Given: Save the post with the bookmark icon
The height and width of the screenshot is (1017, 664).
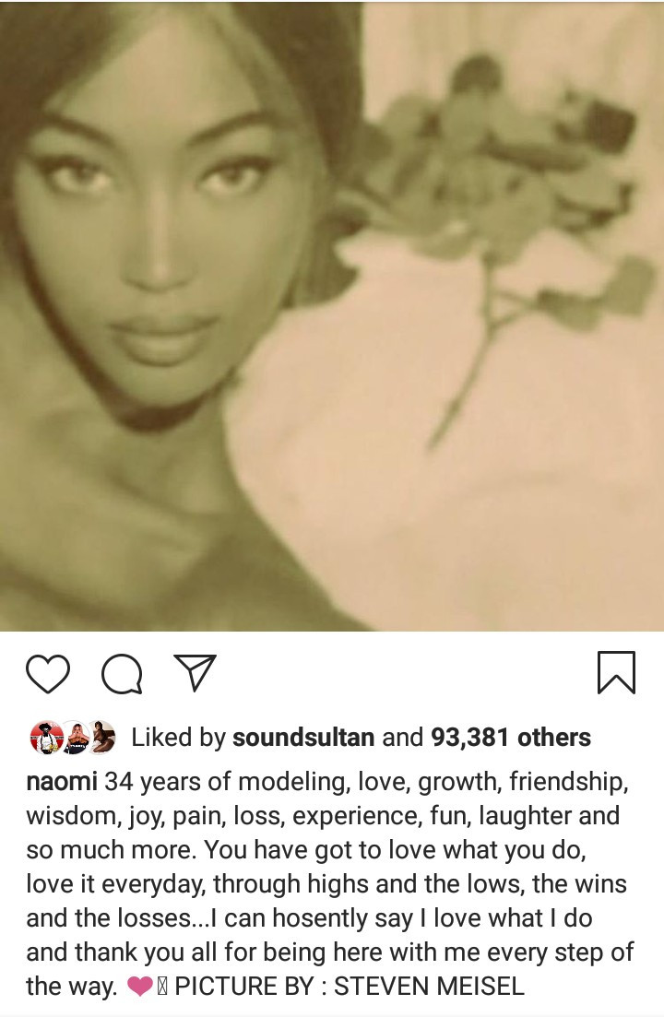Looking at the screenshot, I should pos(616,672).
